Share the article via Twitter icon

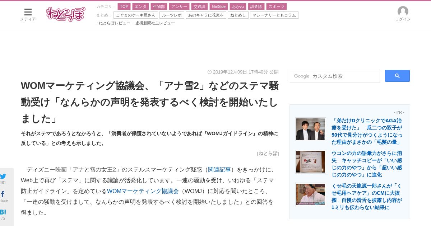click(3, 176)
